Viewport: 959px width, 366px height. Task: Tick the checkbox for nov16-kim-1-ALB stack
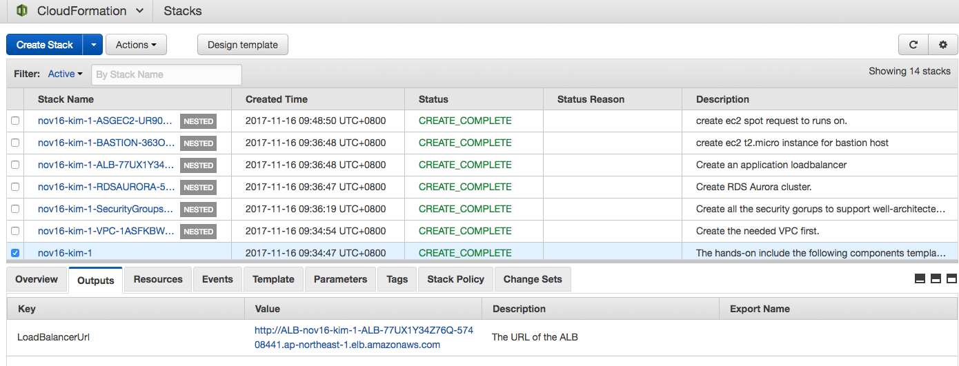point(15,165)
